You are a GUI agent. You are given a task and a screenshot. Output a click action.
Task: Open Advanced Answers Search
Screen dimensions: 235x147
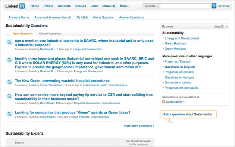(x=53, y=17)
